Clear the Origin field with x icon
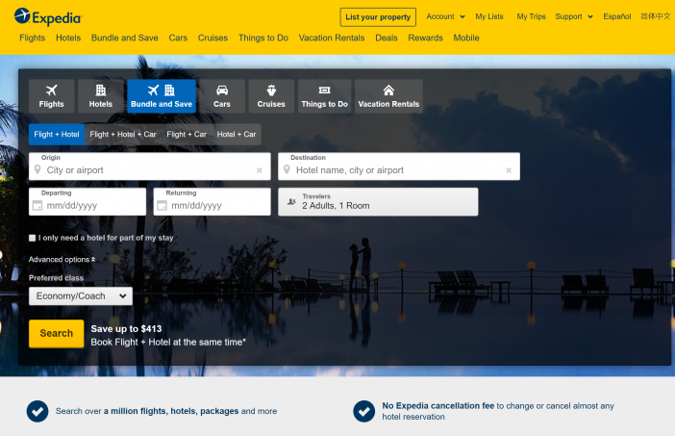675x436 pixels. (260, 170)
